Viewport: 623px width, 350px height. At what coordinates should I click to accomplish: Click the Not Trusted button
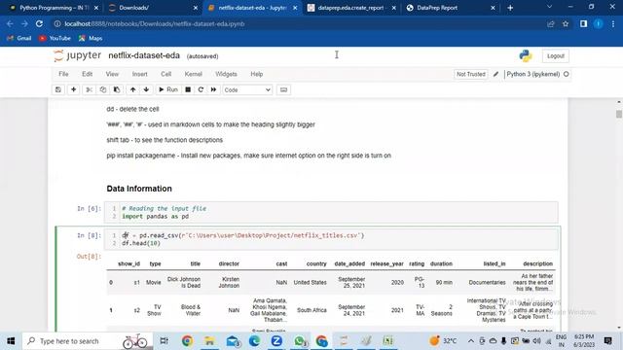point(471,74)
